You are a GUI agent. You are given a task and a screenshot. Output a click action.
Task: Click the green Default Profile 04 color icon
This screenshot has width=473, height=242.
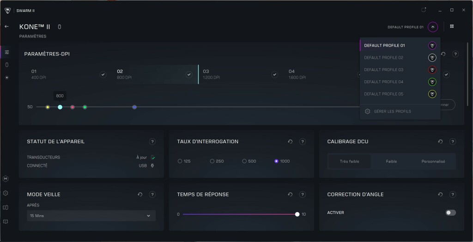(432, 82)
